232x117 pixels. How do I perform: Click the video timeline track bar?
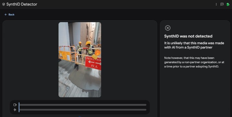click(83, 105)
